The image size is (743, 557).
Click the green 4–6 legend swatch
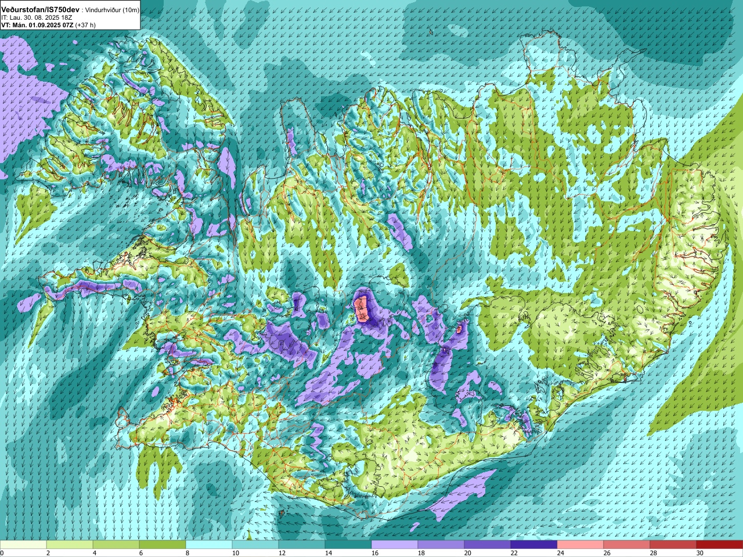[116, 545]
